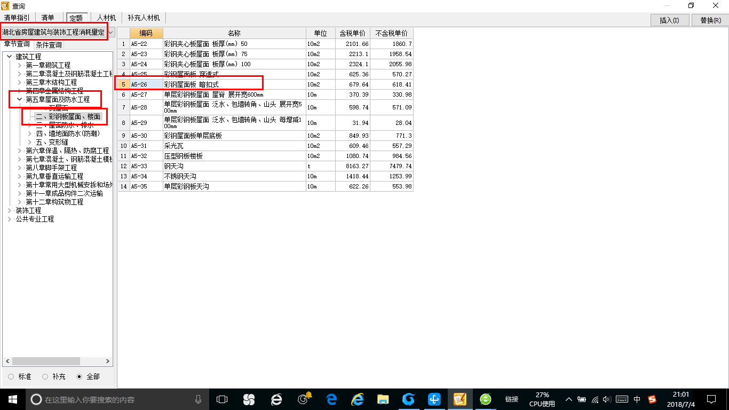Switch to the 人材机 tab

pos(106,18)
